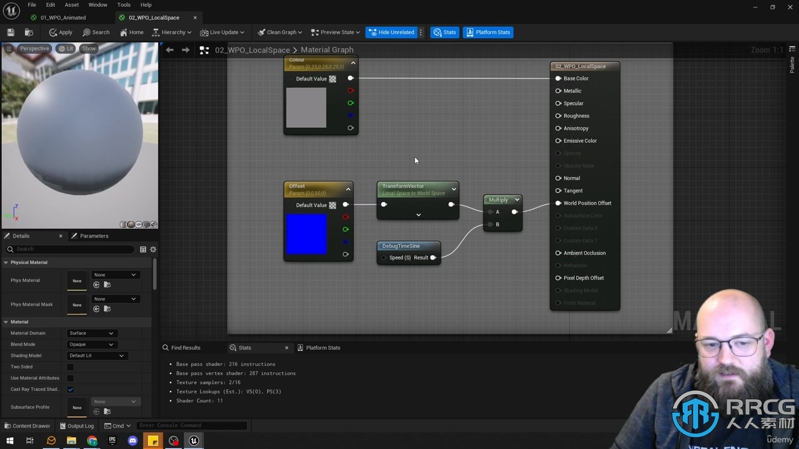Open the Tools menu
Screen dimensions: 799x449
coord(124,5)
